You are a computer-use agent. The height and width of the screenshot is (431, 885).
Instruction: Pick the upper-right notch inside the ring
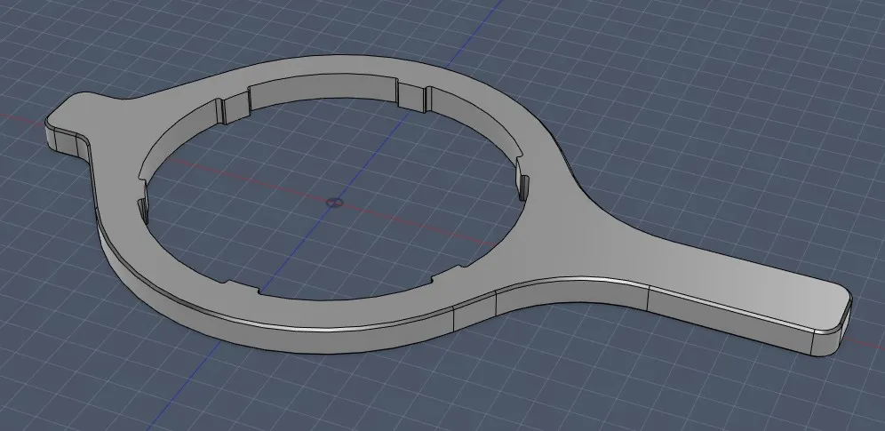click(x=414, y=96)
